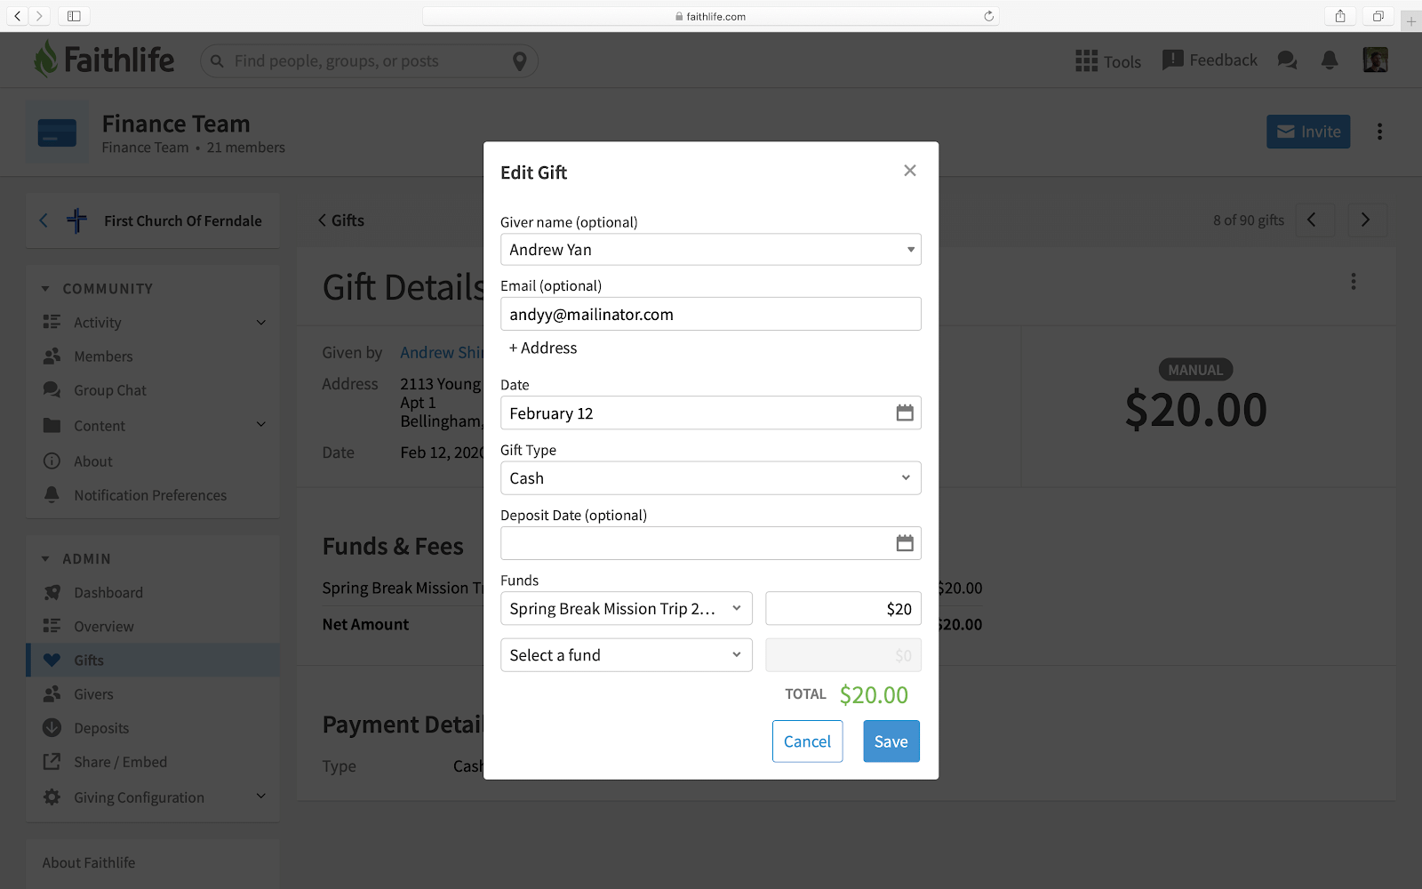Open calendar for Deposit Date field
Screen dimensions: 1422x889
coord(904,543)
